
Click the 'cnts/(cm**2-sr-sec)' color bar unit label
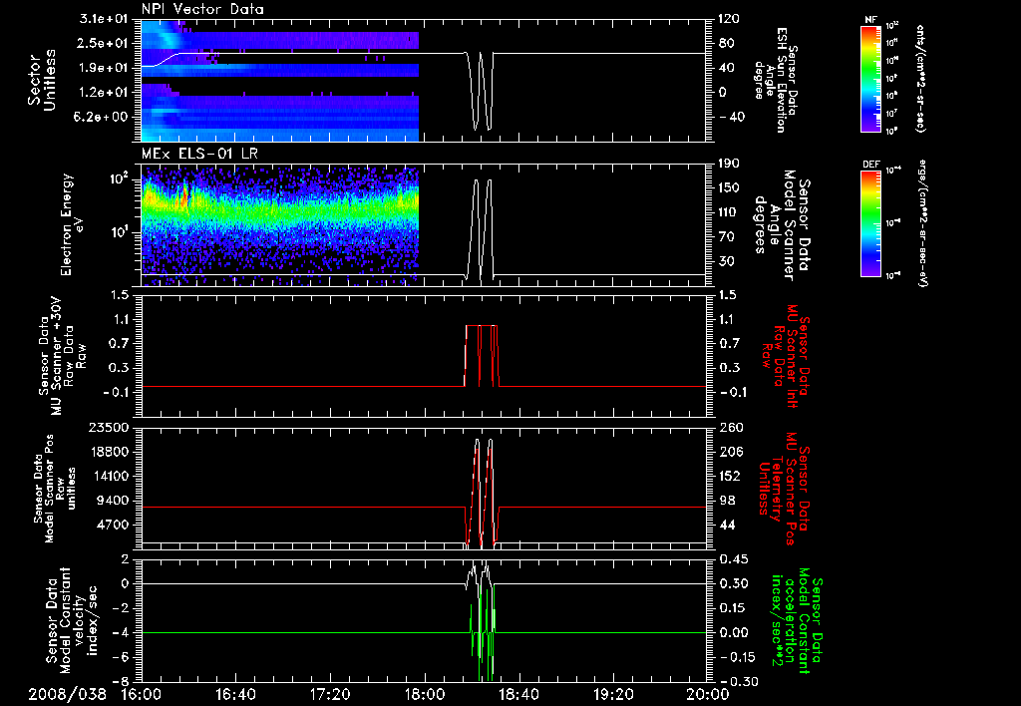click(920, 79)
